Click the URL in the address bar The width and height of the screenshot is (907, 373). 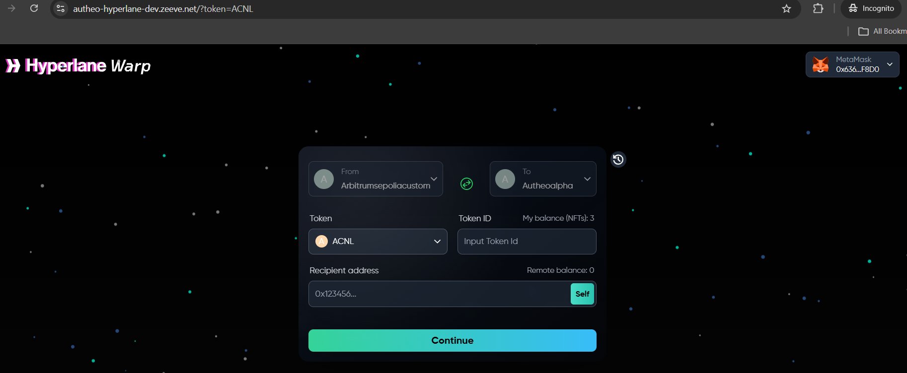pos(163,9)
